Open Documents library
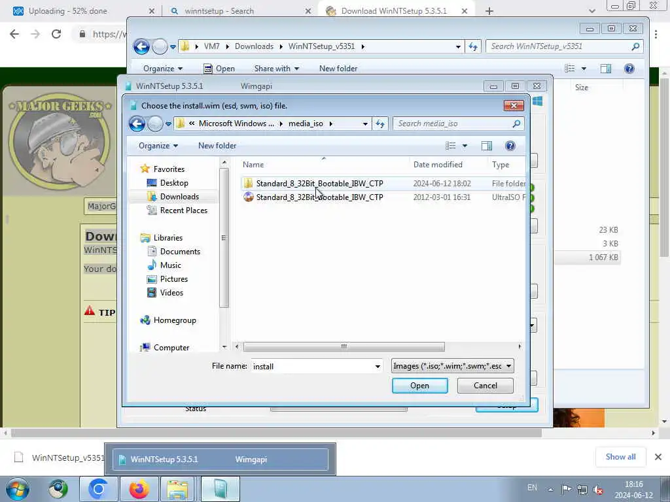 point(180,252)
